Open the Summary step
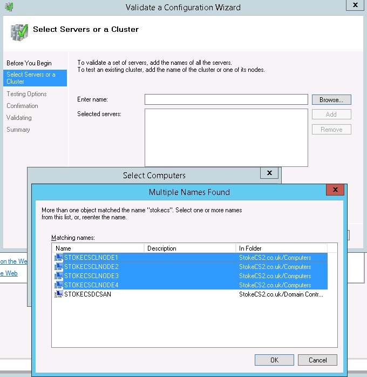367x377 pixels. tap(18, 130)
